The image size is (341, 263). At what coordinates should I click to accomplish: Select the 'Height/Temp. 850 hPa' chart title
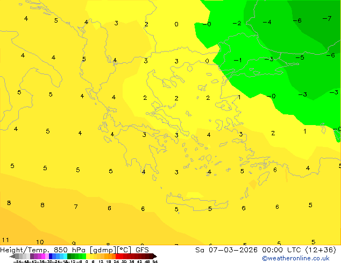[44, 250]
